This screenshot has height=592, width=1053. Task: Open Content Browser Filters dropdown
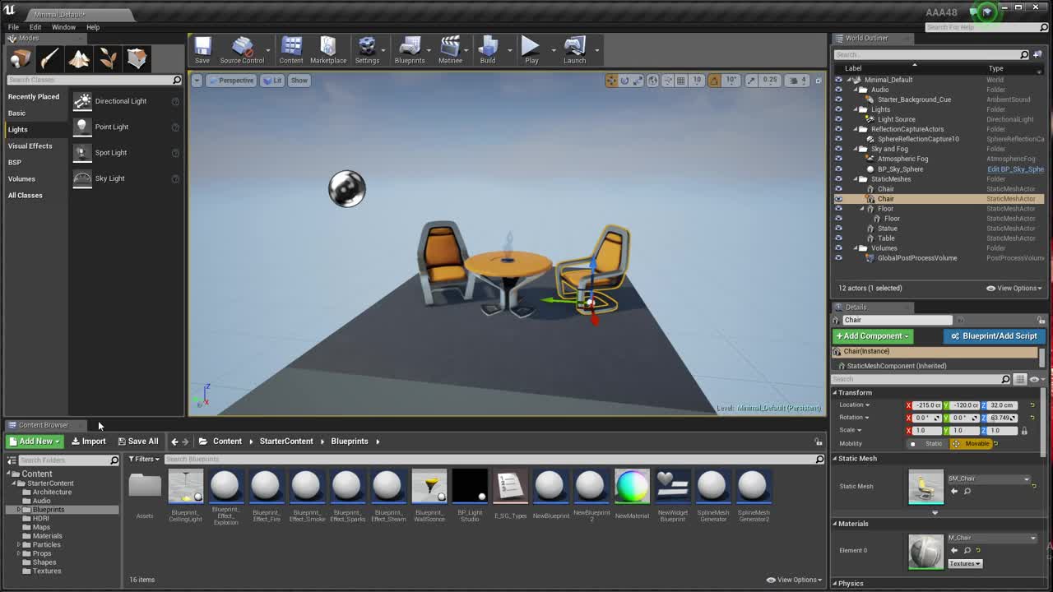click(x=144, y=459)
